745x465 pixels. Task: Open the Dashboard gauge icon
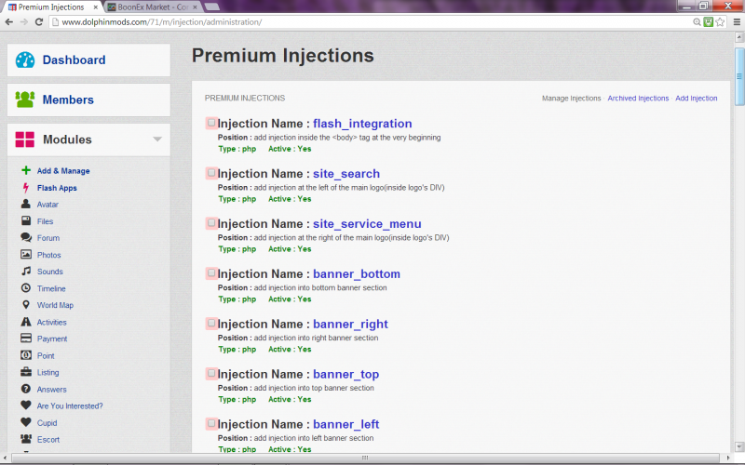(25, 60)
